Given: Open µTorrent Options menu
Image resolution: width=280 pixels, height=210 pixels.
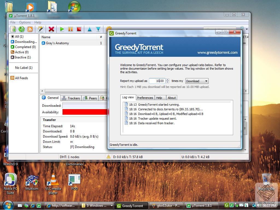Looking at the screenshot, I should tap(25, 22).
